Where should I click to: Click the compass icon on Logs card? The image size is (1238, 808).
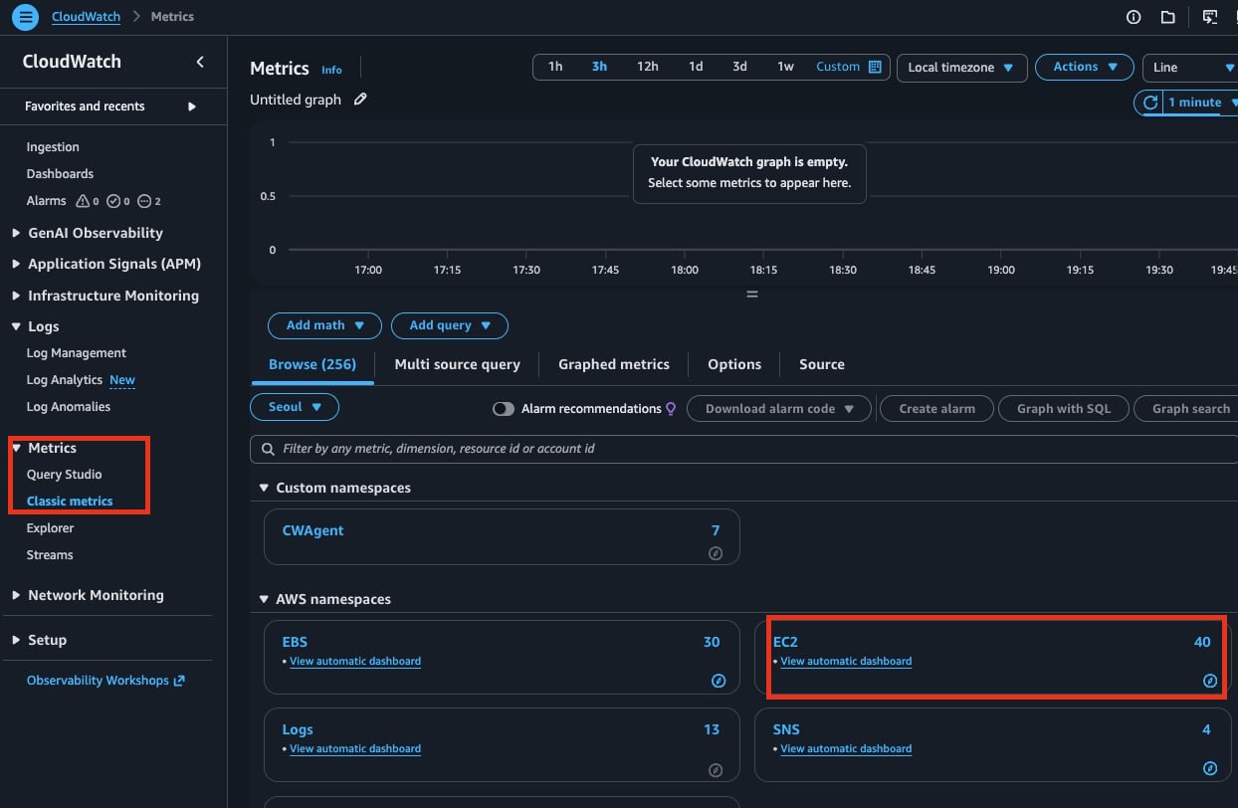tap(715, 769)
